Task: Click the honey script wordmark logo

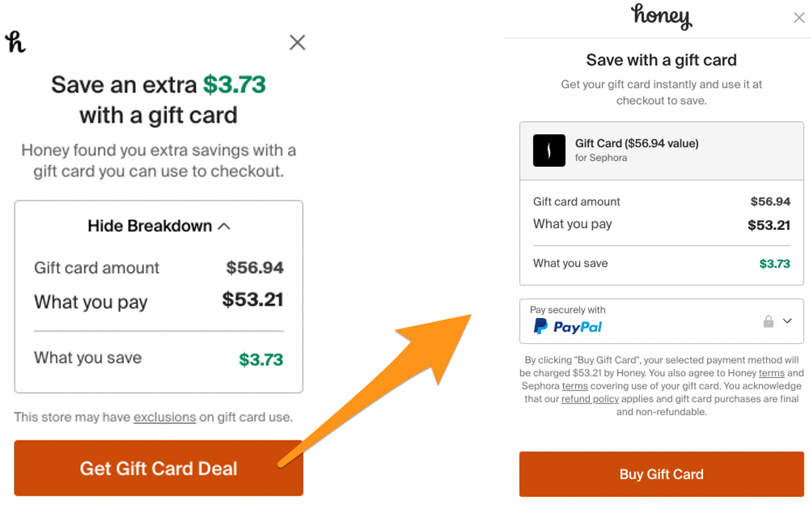Action: [x=661, y=17]
